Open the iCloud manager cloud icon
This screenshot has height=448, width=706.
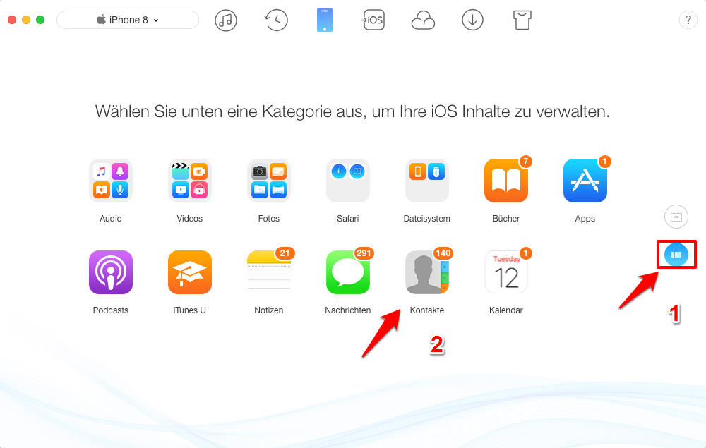pyautogui.click(x=423, y=20)
